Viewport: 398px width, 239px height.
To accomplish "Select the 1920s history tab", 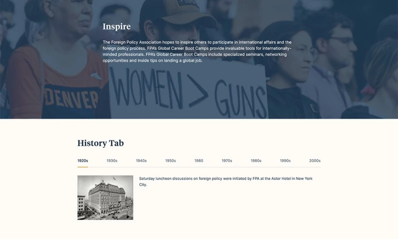I will (x=83, y=161).
